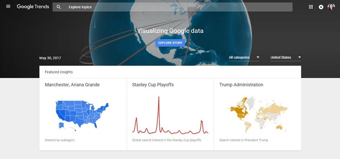Screen dimensions: 340x159
Task: Open the Trump Administration insight
Action: click(x=241, y=85)
